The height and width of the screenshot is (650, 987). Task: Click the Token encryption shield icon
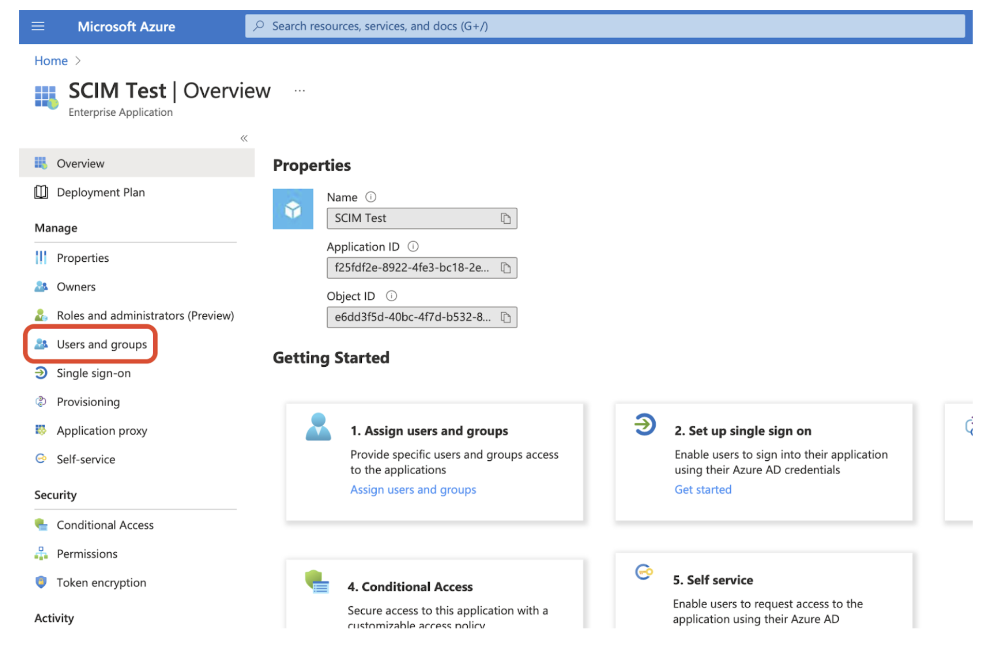[41, 582]
